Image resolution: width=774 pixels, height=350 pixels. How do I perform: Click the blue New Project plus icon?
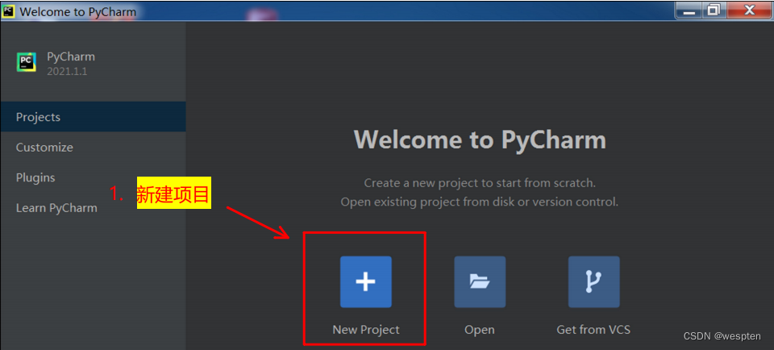[x=365, y=282]
